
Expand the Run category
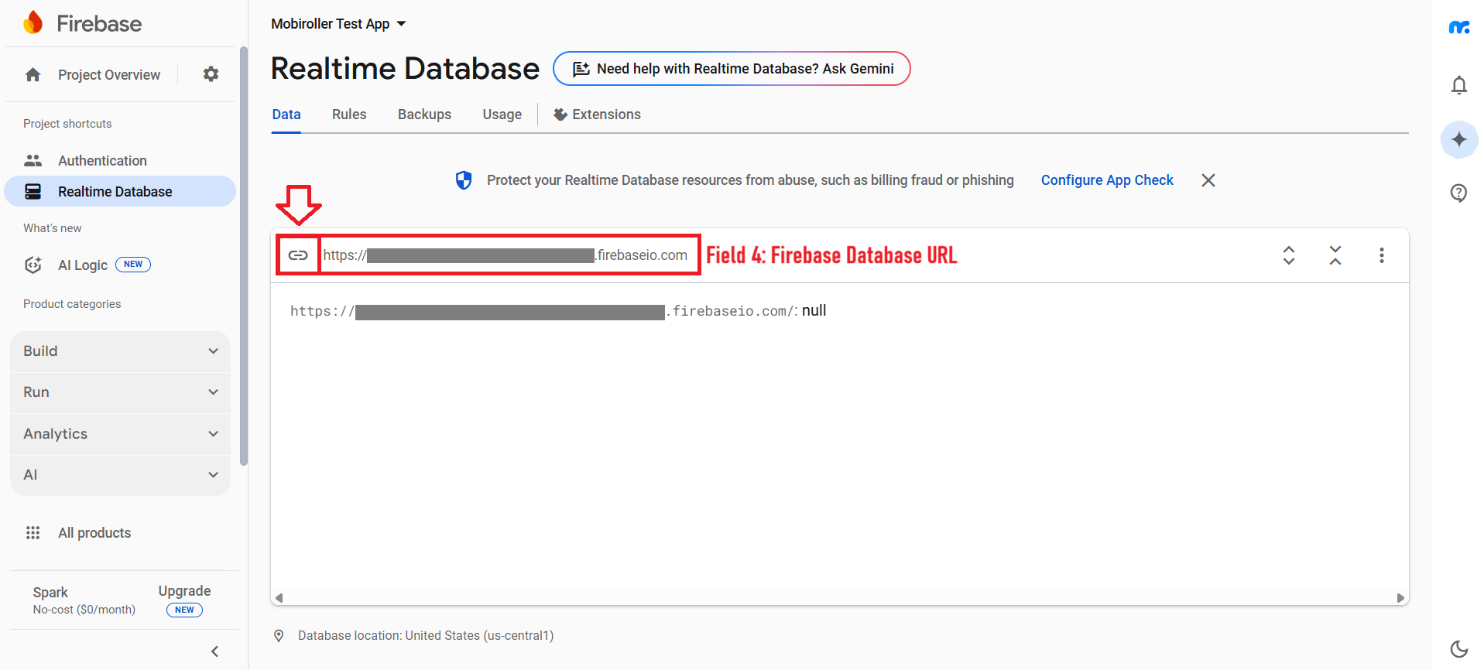[x=120, y=392]
